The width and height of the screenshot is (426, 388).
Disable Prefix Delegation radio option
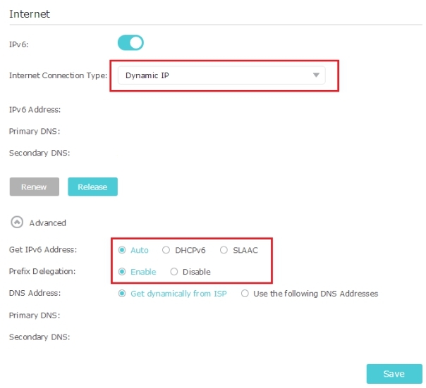174,272
